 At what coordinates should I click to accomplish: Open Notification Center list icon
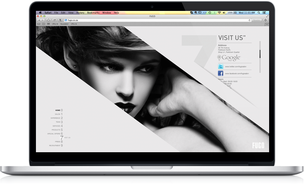(264, 13)
